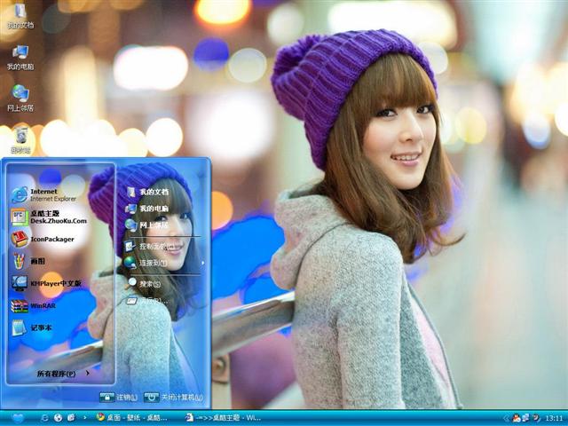Open 画图 paint program
This screenshot has height=426, width=568.
coord(29,261)
